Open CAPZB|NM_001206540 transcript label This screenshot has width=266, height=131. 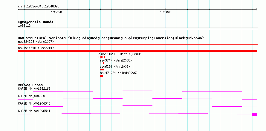click(34, 103)
